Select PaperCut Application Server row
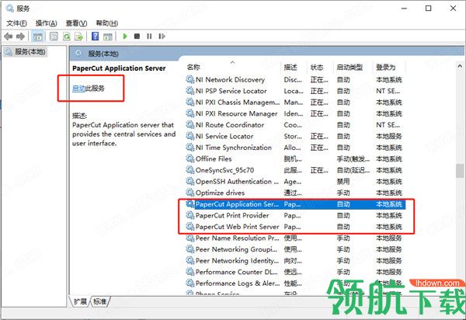 [x=294, y=204]
